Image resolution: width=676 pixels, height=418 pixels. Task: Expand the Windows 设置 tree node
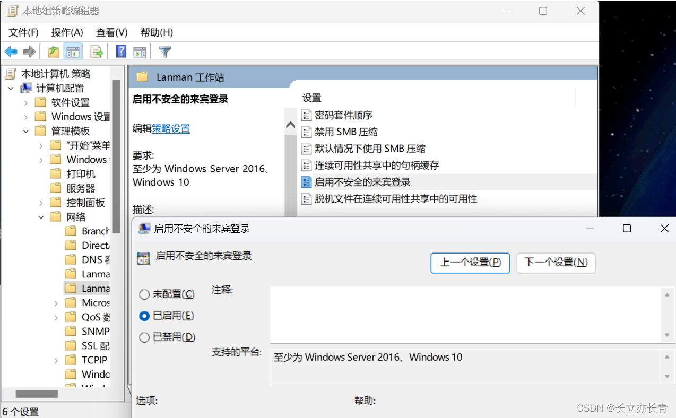pos(26,117)
